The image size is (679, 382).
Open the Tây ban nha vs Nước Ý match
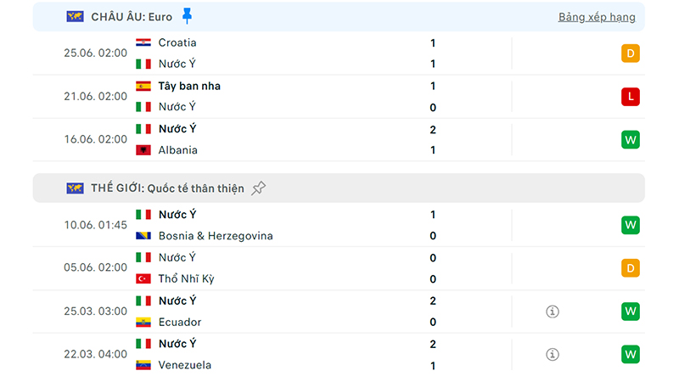[339, 97]
